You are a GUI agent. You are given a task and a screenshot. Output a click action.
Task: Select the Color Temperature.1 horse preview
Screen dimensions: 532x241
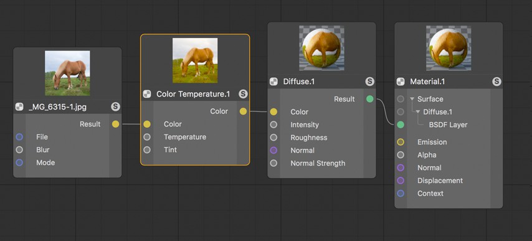pos(195,60)
